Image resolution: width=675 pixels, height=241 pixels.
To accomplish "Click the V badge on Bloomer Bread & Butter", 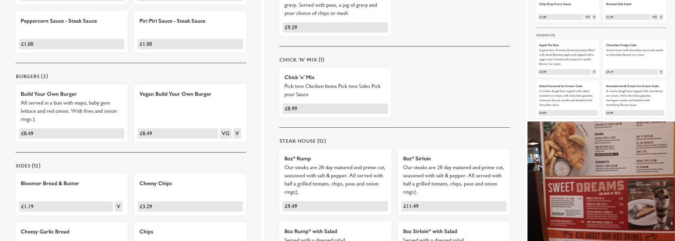I will (x=118, y=207).
